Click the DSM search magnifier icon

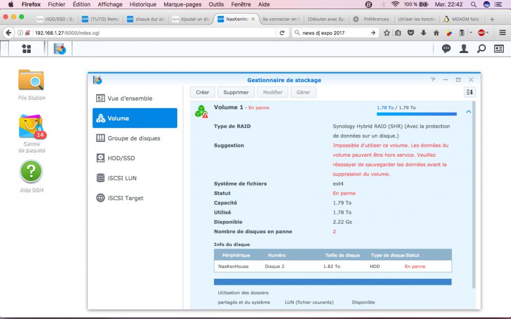point(481,49)
